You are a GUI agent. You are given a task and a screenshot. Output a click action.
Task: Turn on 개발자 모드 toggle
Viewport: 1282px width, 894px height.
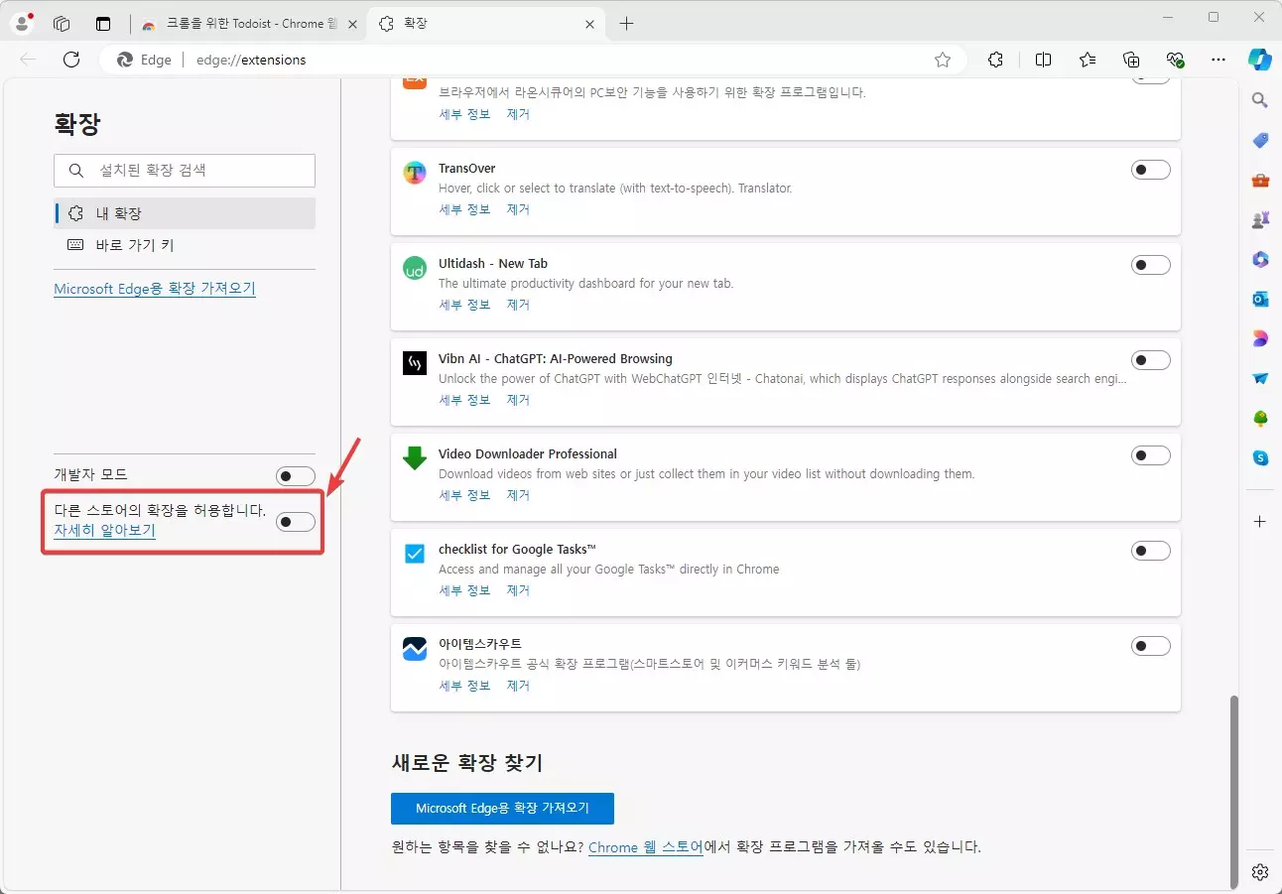click(296, 476)
